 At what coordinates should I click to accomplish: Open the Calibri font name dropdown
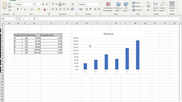point(32,5)
